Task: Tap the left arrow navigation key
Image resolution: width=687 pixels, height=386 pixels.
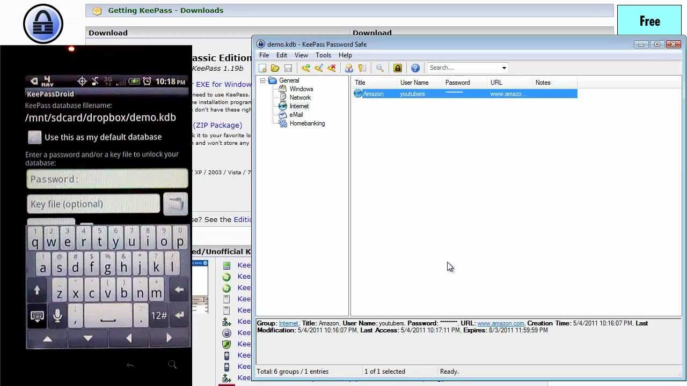Action: pos(129,338)
